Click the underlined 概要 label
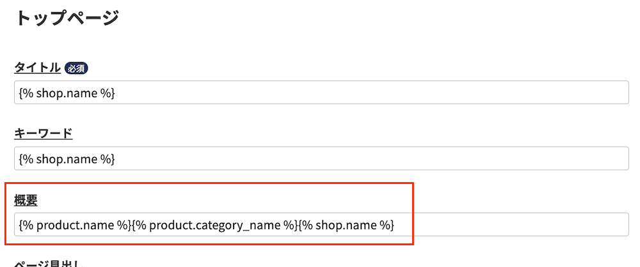This screenshot has height=267, width=640. 26,200
